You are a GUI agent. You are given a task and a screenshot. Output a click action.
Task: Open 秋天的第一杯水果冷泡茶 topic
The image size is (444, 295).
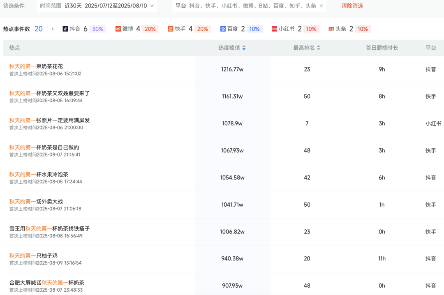[x=39, y=174]
